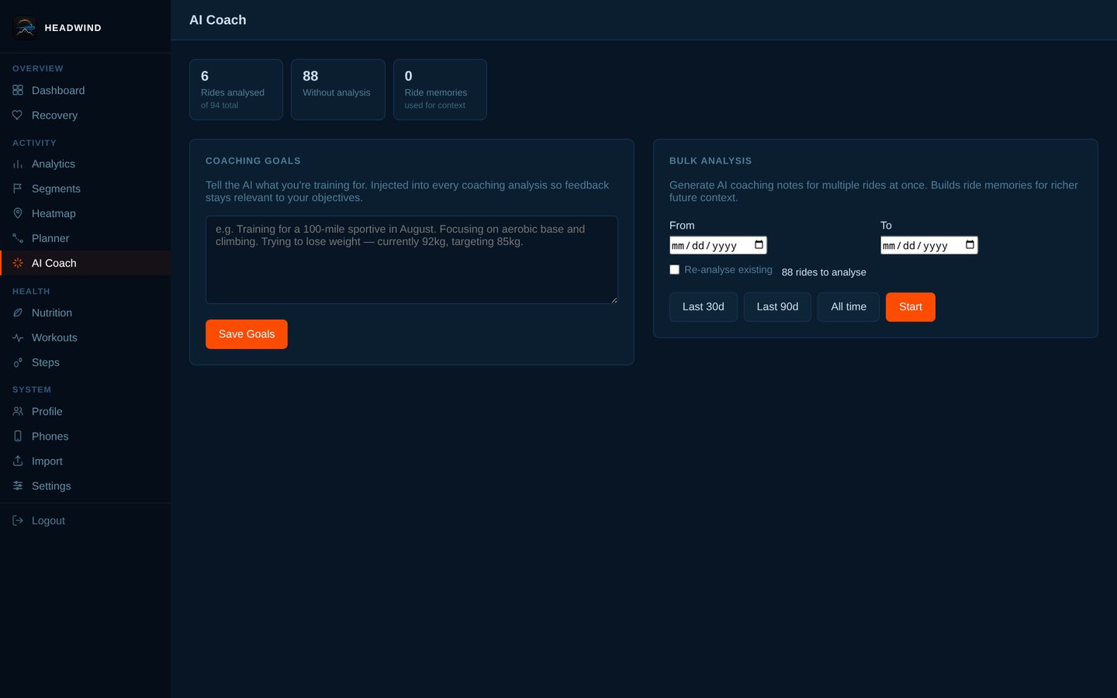1117x698 pixels.
Task: Click the Analytics bar chart icon
Action: point(18,164)
